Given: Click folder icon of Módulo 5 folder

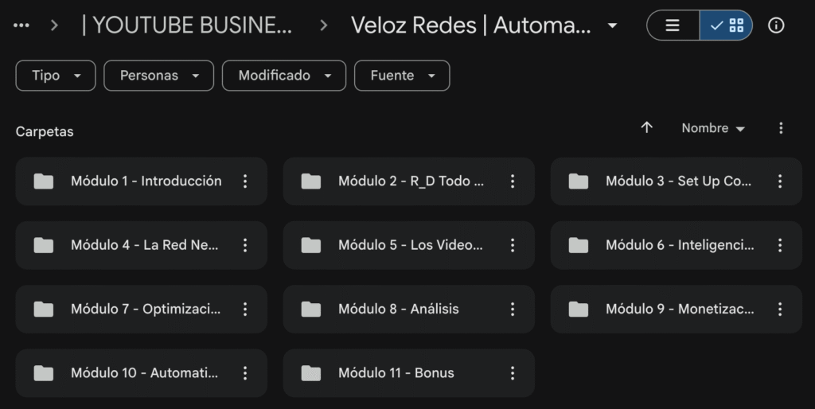Looking at the screenshot, I should coord(311,245).
